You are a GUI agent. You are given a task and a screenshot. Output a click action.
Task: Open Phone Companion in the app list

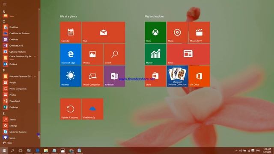(x=19, y=89)
